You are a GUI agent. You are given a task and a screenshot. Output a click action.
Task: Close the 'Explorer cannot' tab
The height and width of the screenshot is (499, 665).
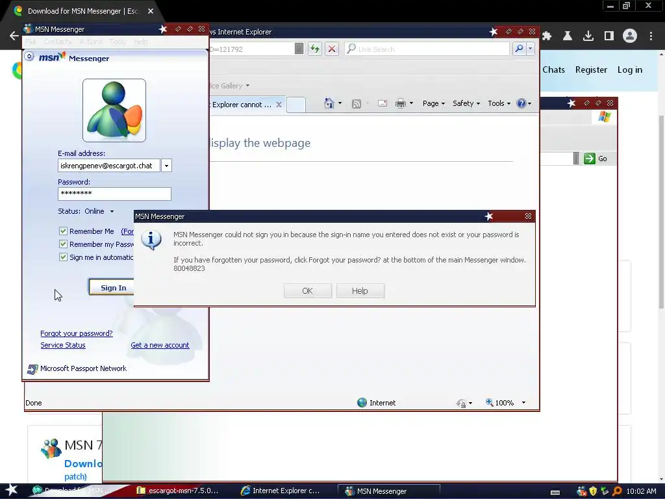(x=279, y=105)
